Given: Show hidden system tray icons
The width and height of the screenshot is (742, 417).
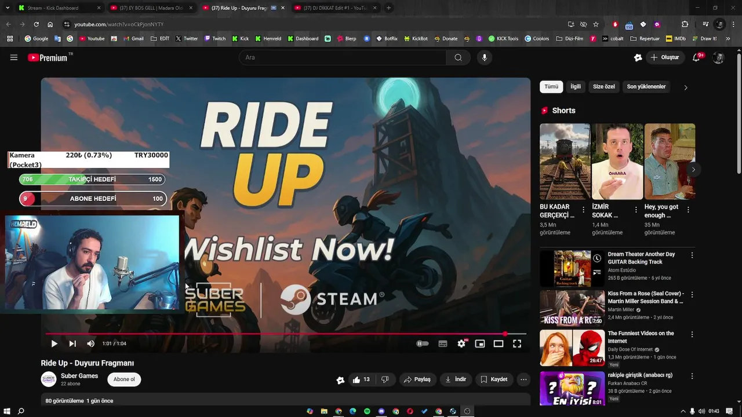Looking at the screenshot, I should 683,411.
